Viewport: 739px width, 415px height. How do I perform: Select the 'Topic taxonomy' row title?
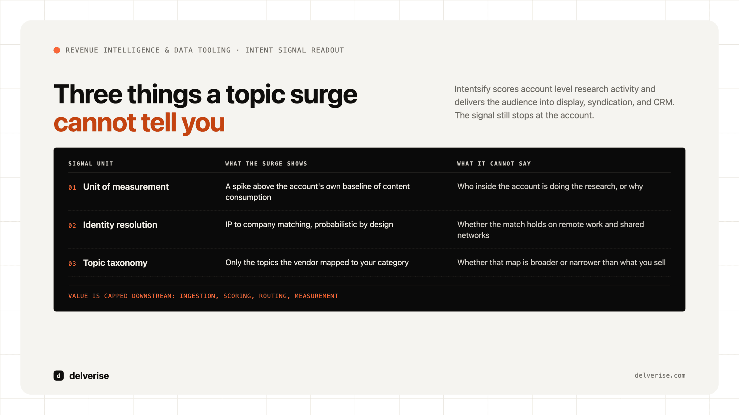(115, 263)
